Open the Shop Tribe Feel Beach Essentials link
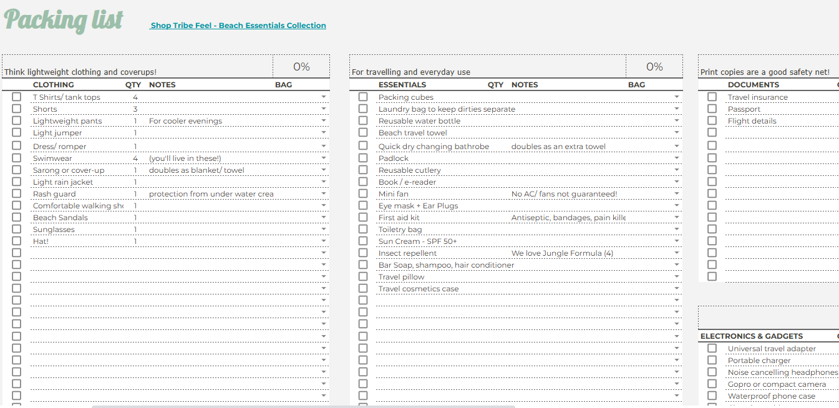Viewport: 839px width, 408px height. click(x=238, y=25)
